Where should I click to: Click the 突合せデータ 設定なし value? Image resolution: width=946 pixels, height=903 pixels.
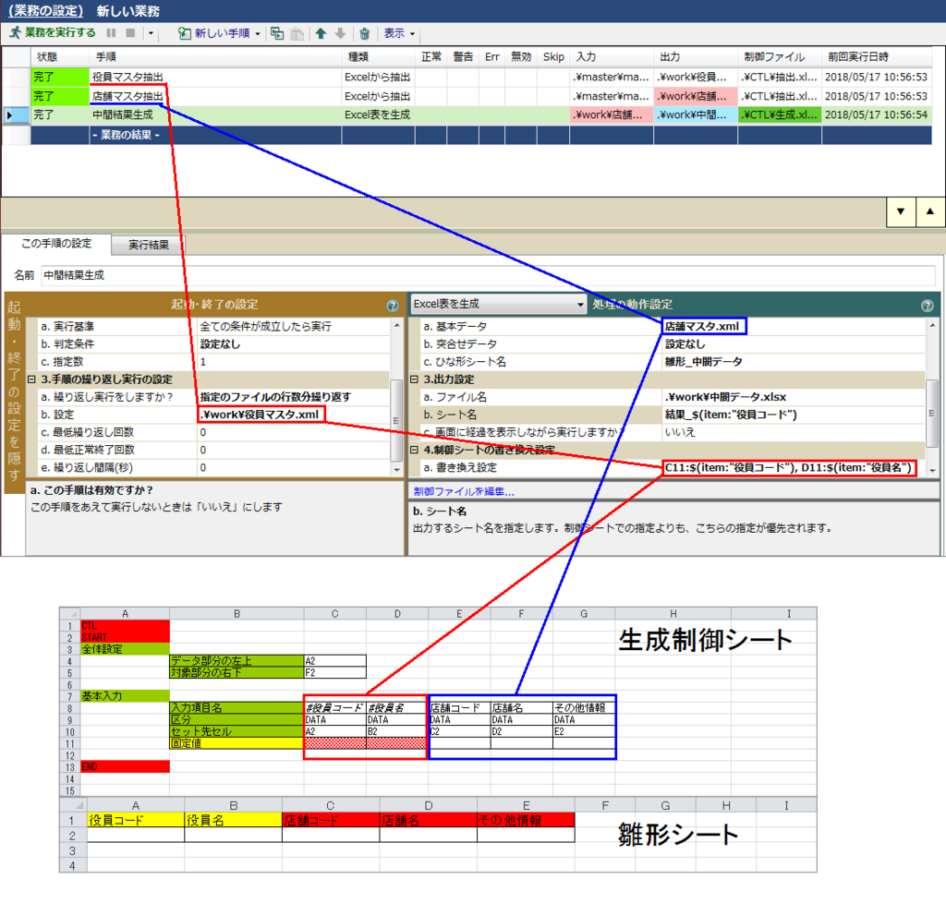pos(685,344)
